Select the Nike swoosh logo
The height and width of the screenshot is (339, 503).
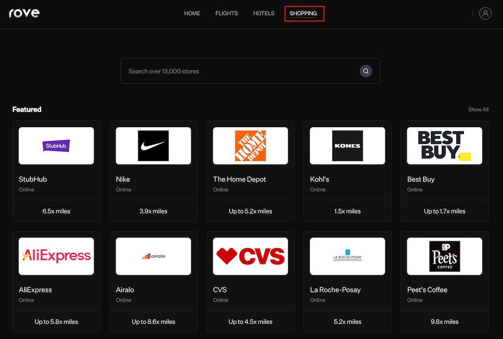click(153, 146)
